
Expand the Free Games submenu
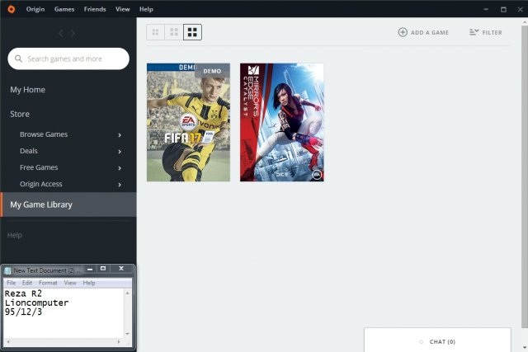click(120, 167)
